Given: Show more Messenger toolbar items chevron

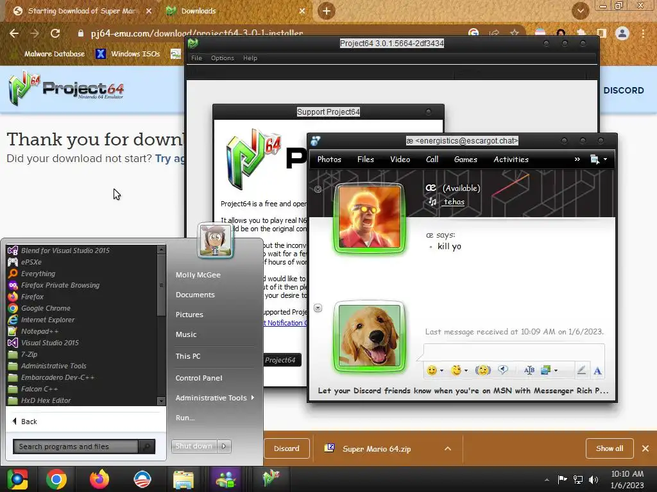Looking at the screenshot, I should pos(577,160).
